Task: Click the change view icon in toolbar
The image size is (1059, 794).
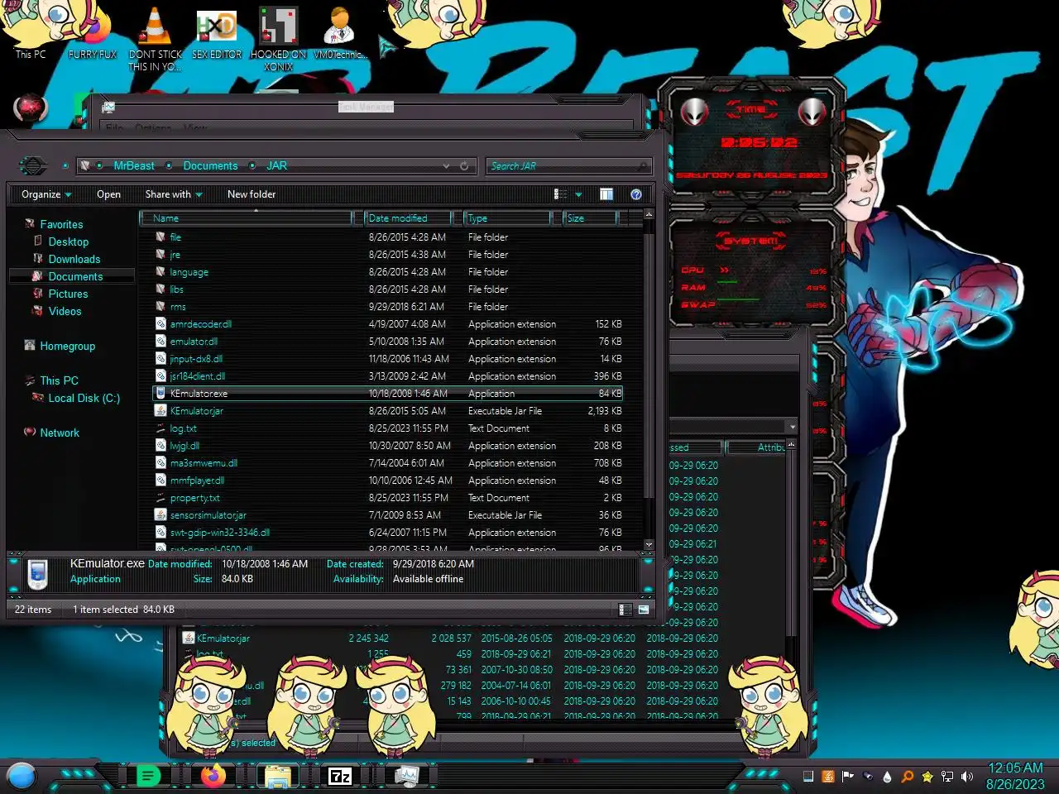Action: (x=560, y=194)
